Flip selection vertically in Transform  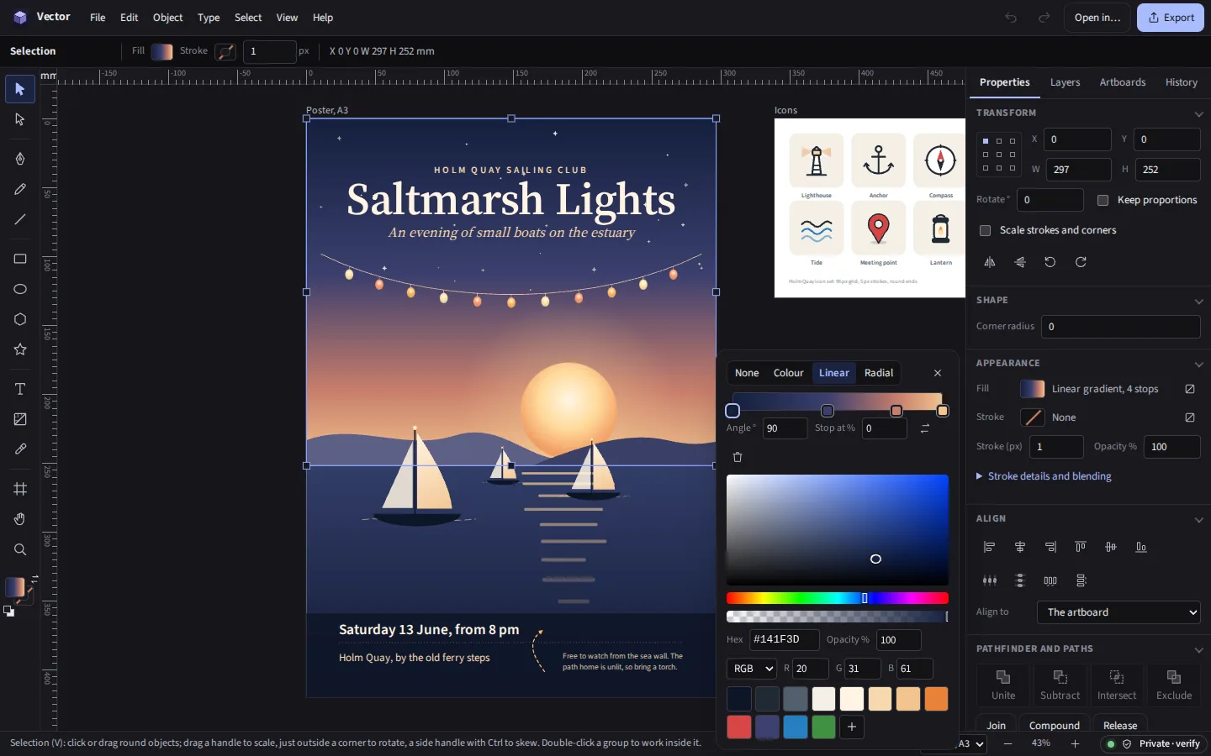pyautogui.click(x=1020, y=262)
